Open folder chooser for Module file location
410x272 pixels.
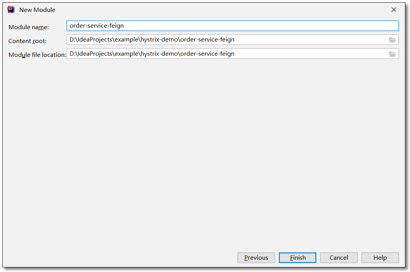[392, 54]
